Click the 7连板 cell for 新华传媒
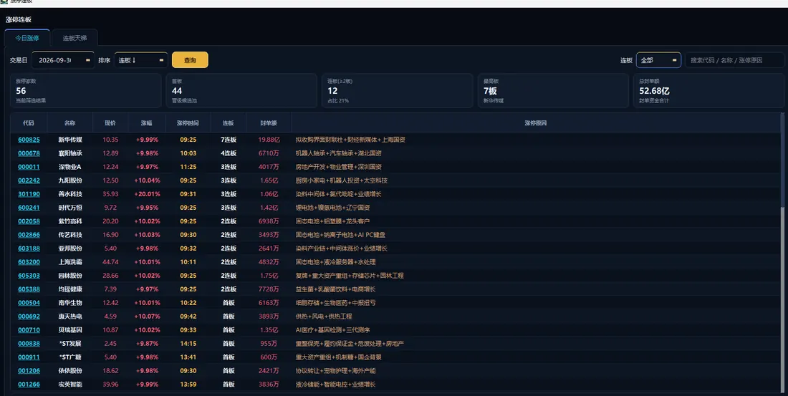Viewport: 788px width, 396px height. point(228,140)
